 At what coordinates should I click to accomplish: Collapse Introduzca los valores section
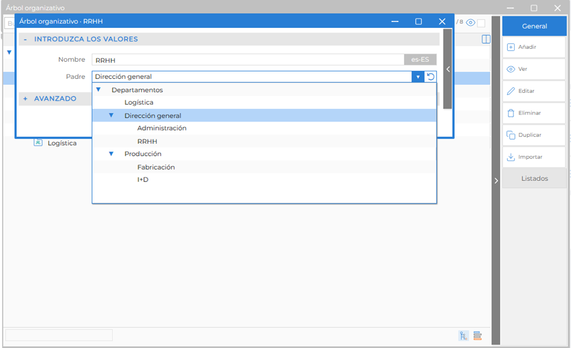click(25, 39)
